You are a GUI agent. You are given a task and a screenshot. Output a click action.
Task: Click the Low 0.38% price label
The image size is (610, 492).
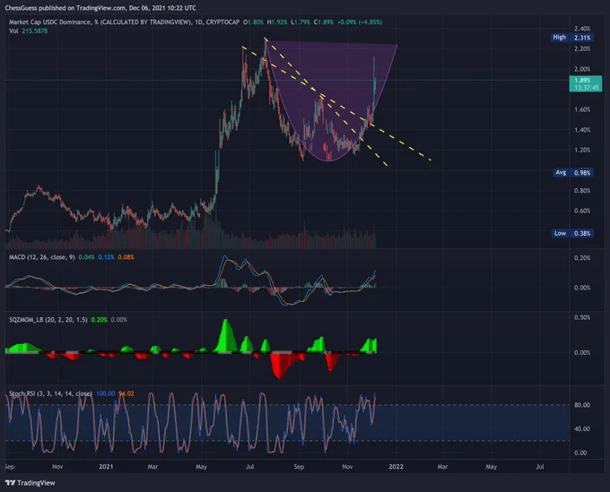click(x=572, y=233)
